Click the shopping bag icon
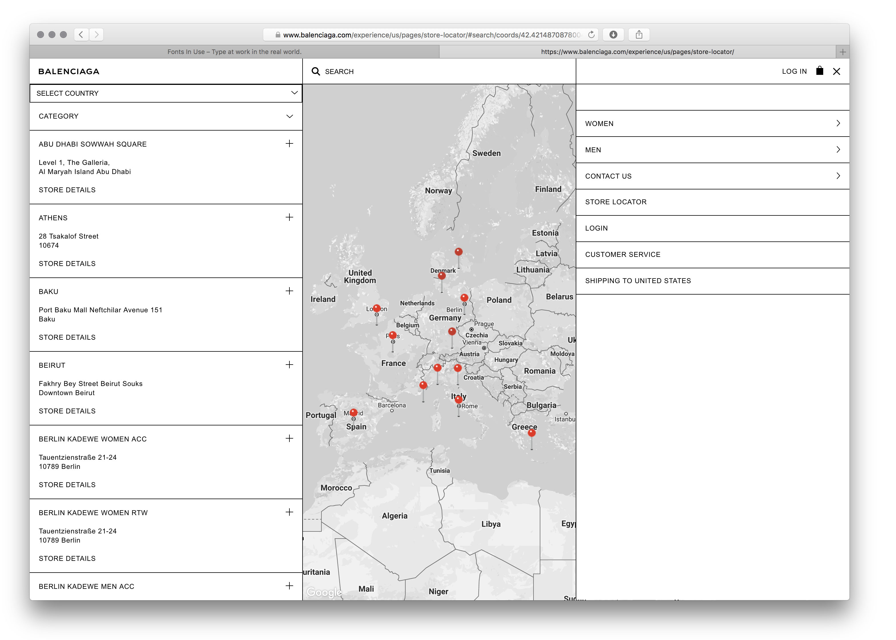Screen dimensions: 896x640 click(x=820, y=71)
